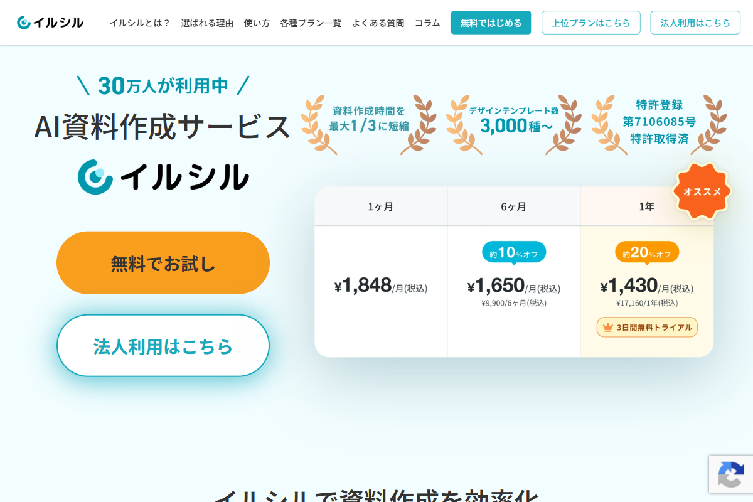
Task: Click the イルシル logo in header
Action: (x=50, y=23)
